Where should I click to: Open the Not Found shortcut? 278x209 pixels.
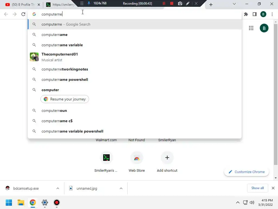[x=137, y=140]
